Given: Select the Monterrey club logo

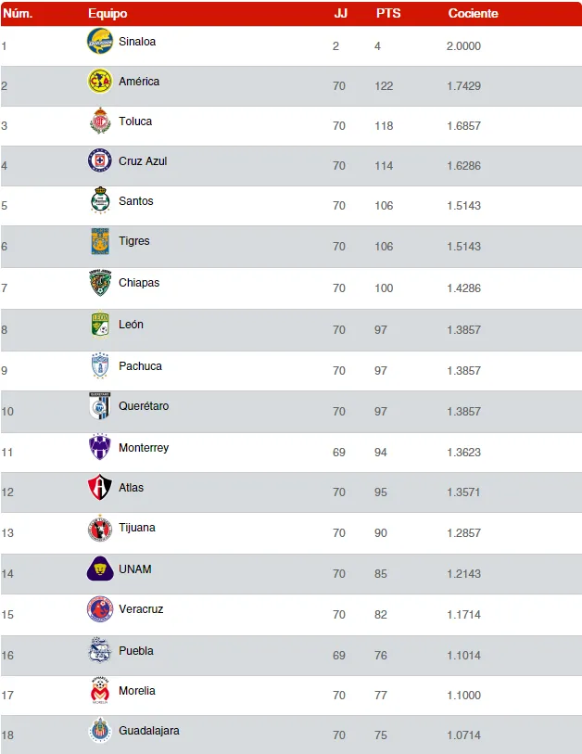Looking at the screenshot, I should [x=100, y=448].
